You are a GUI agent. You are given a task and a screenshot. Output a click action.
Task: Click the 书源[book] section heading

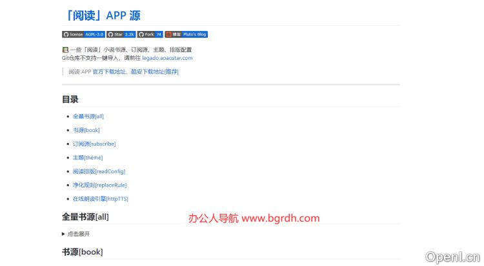pyautogui.click(x=83, y=252)
